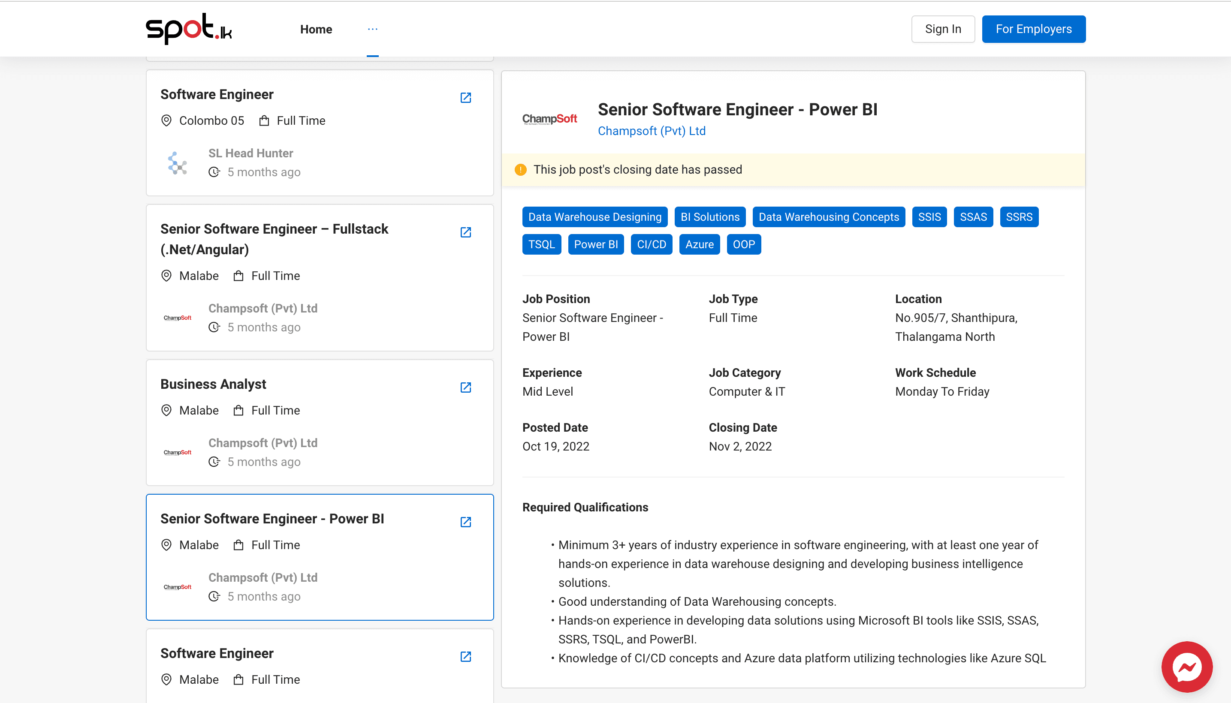Click the SSIS skill tag
1231x703 pixels.
click(x=929, y=217)
